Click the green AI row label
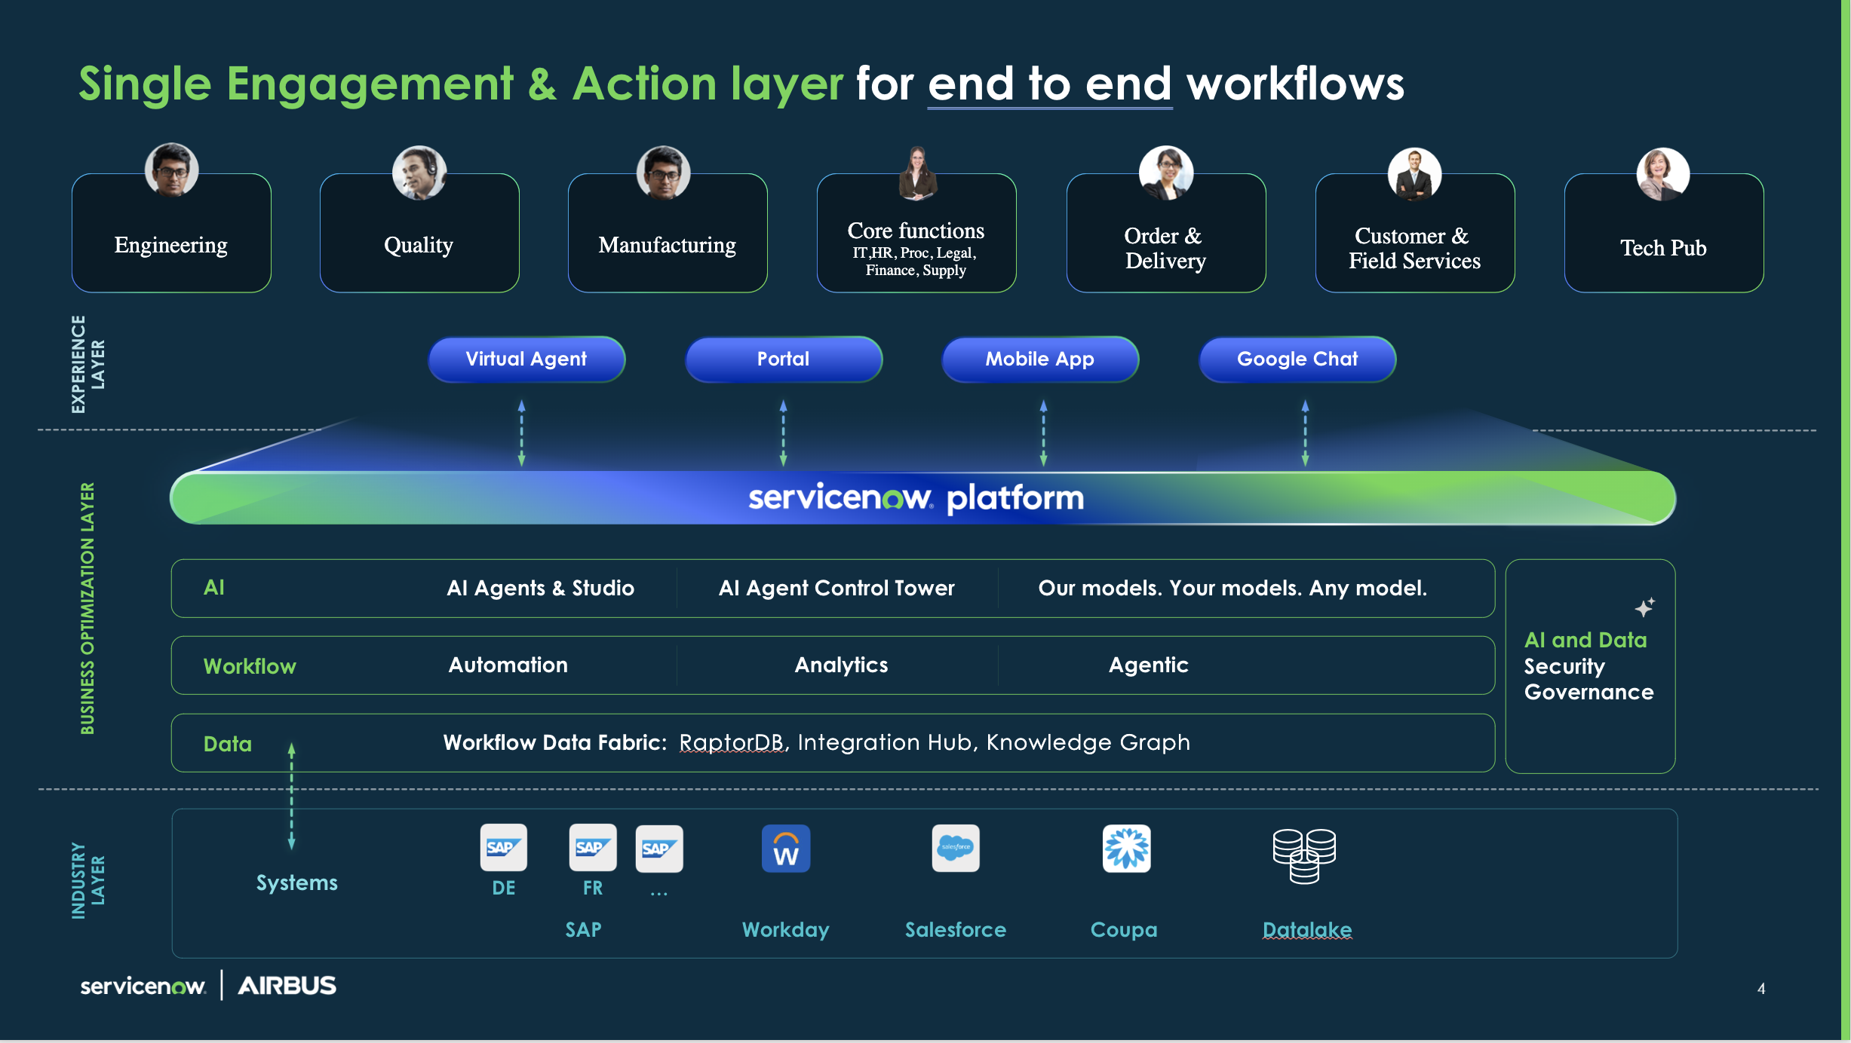Image resolution: width=1851 pixels, height=1043 pixels. point(213,587)
